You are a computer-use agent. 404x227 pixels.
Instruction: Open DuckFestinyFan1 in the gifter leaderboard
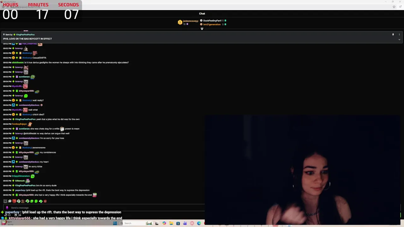click(x=212, y=20)
